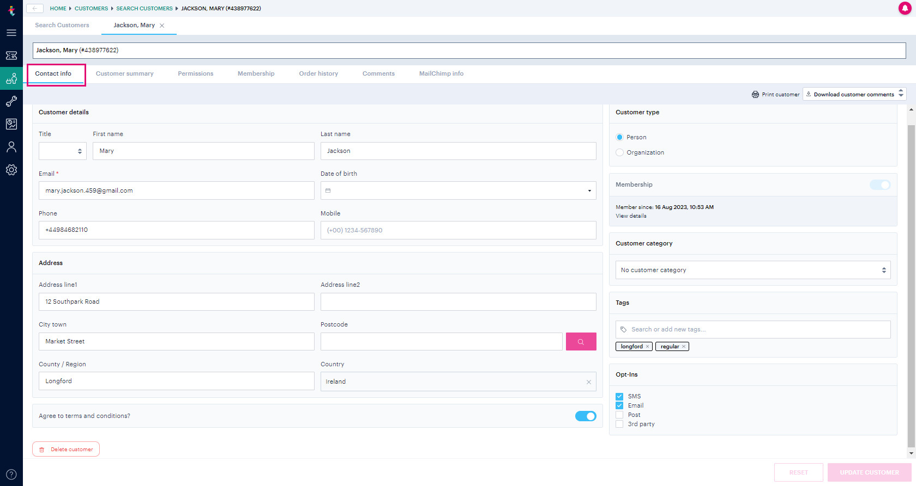The width and height of the screenshot is (916, 486).
Task: Click the RESET button
Action: pyautogui.click(x=799, y=472)
